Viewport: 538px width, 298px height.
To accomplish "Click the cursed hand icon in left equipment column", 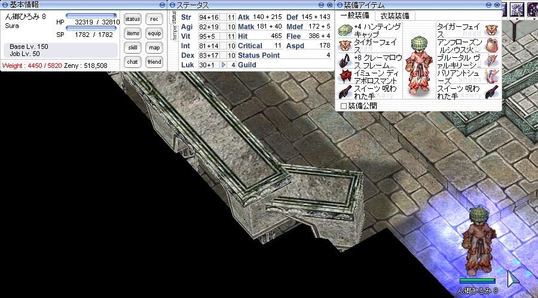I will coord(345,92).
